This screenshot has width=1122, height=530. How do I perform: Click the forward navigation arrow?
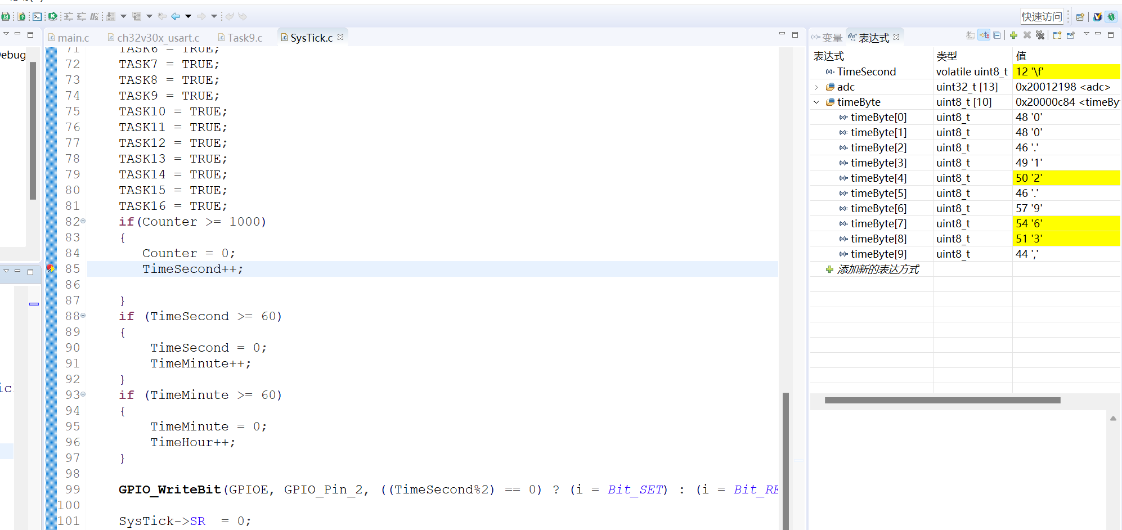tap(201, 16)
